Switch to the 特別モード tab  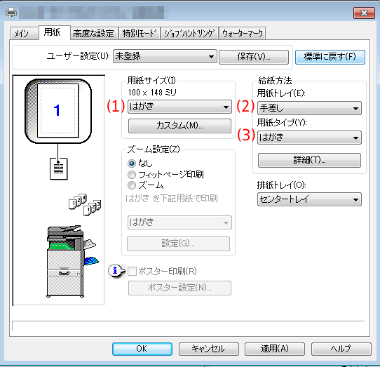click(x=140, y=34)
